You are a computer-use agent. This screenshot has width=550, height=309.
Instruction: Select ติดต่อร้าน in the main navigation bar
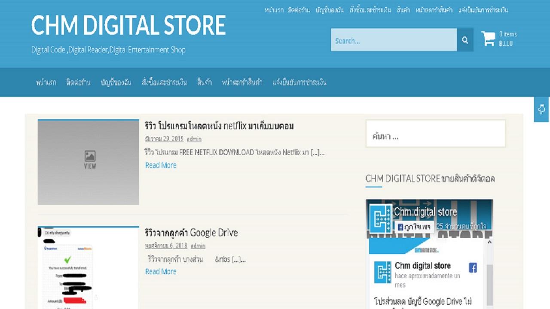[x=79, y=82]
